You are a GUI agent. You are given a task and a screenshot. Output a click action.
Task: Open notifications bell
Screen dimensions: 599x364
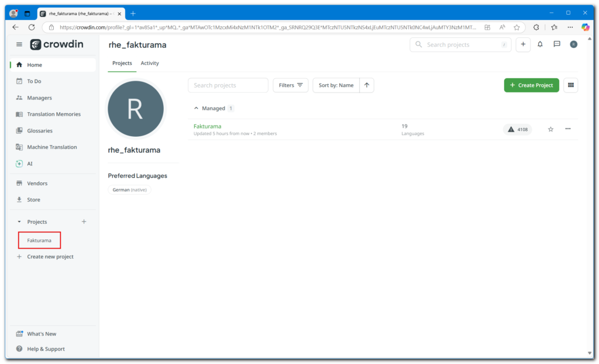(x=540, y=44)
